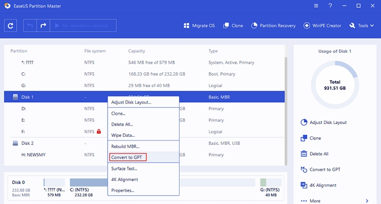Screen dimensions: 381x204
Task: Click the File system column header
Action: tap(95, 51)
